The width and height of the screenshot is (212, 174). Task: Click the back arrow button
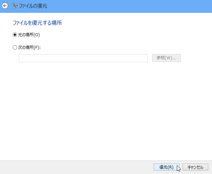(x=5, y=6)
